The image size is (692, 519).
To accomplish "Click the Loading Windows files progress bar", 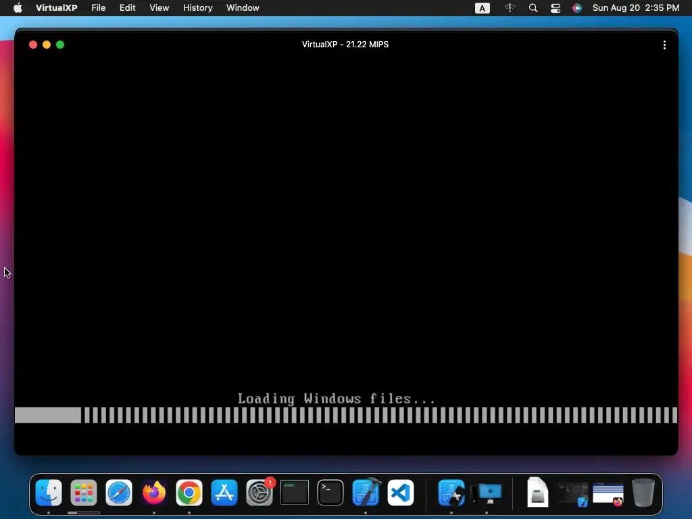I will (346, 416).
